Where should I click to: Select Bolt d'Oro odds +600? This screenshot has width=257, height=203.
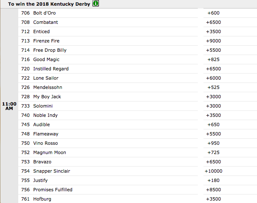point(213,13)
